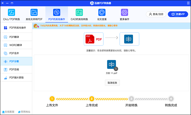Select PDF合并 in the sidebar
The image size is (191, 115).
point(16,53)
